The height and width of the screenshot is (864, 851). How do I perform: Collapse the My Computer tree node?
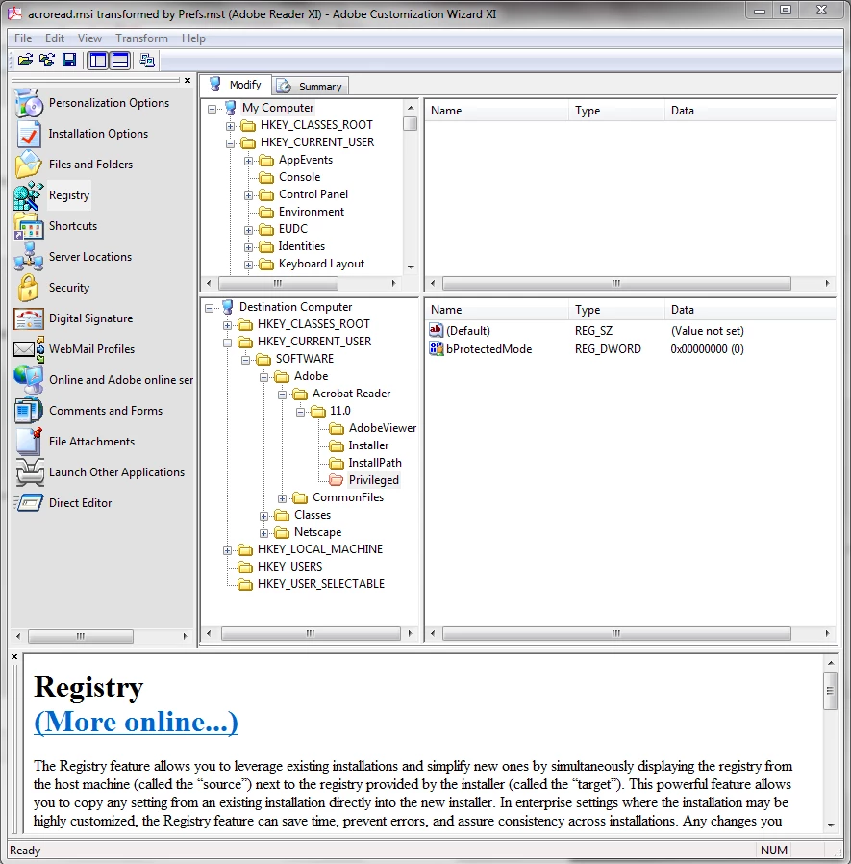[213, 109]
